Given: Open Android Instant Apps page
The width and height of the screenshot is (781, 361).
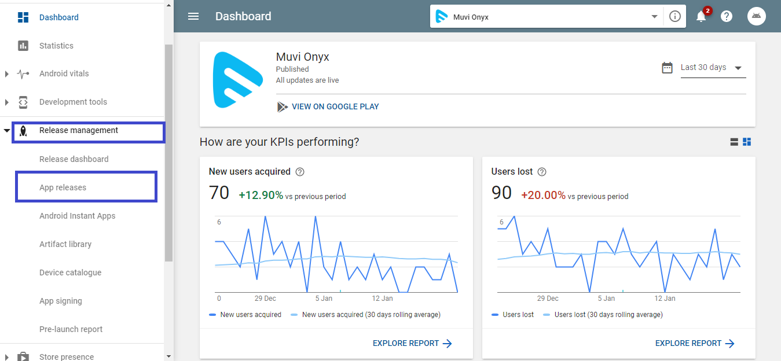Looking at the screenshot, I should coord(78,216).
